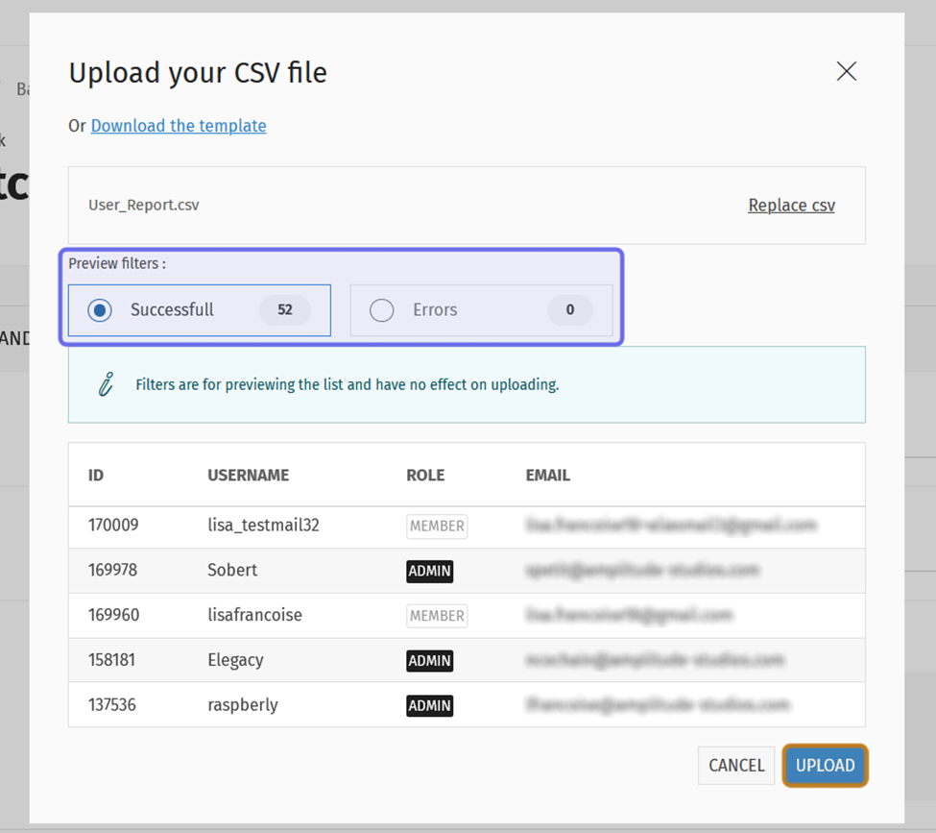The width and height of the screenshot is (936, 833).
Task: Click the UPLOAD button
Action: pos(825,766)
